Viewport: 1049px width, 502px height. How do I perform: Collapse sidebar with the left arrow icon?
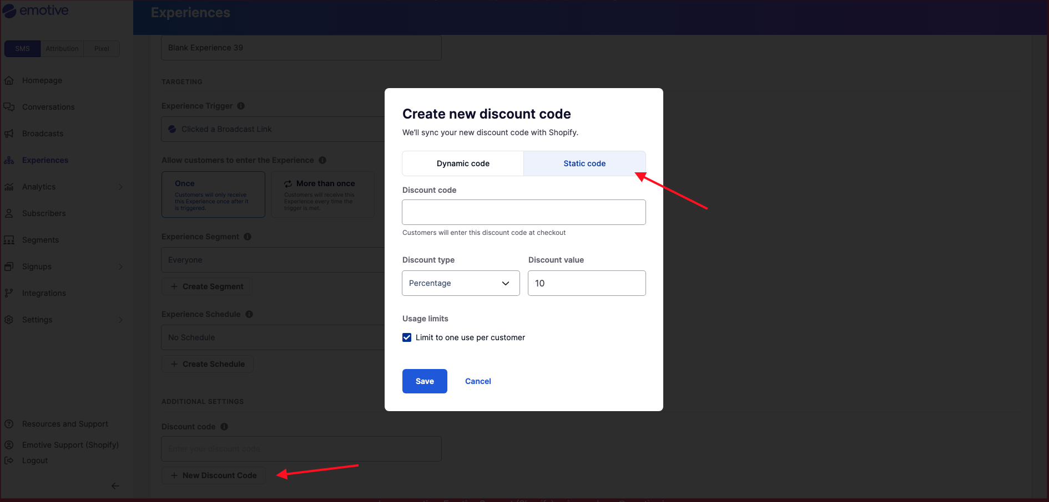coord(115,486)
